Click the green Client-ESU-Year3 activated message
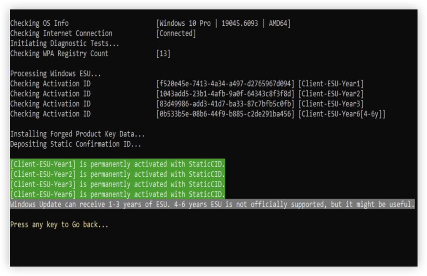The image size is (427, 276). pos(117,184)
